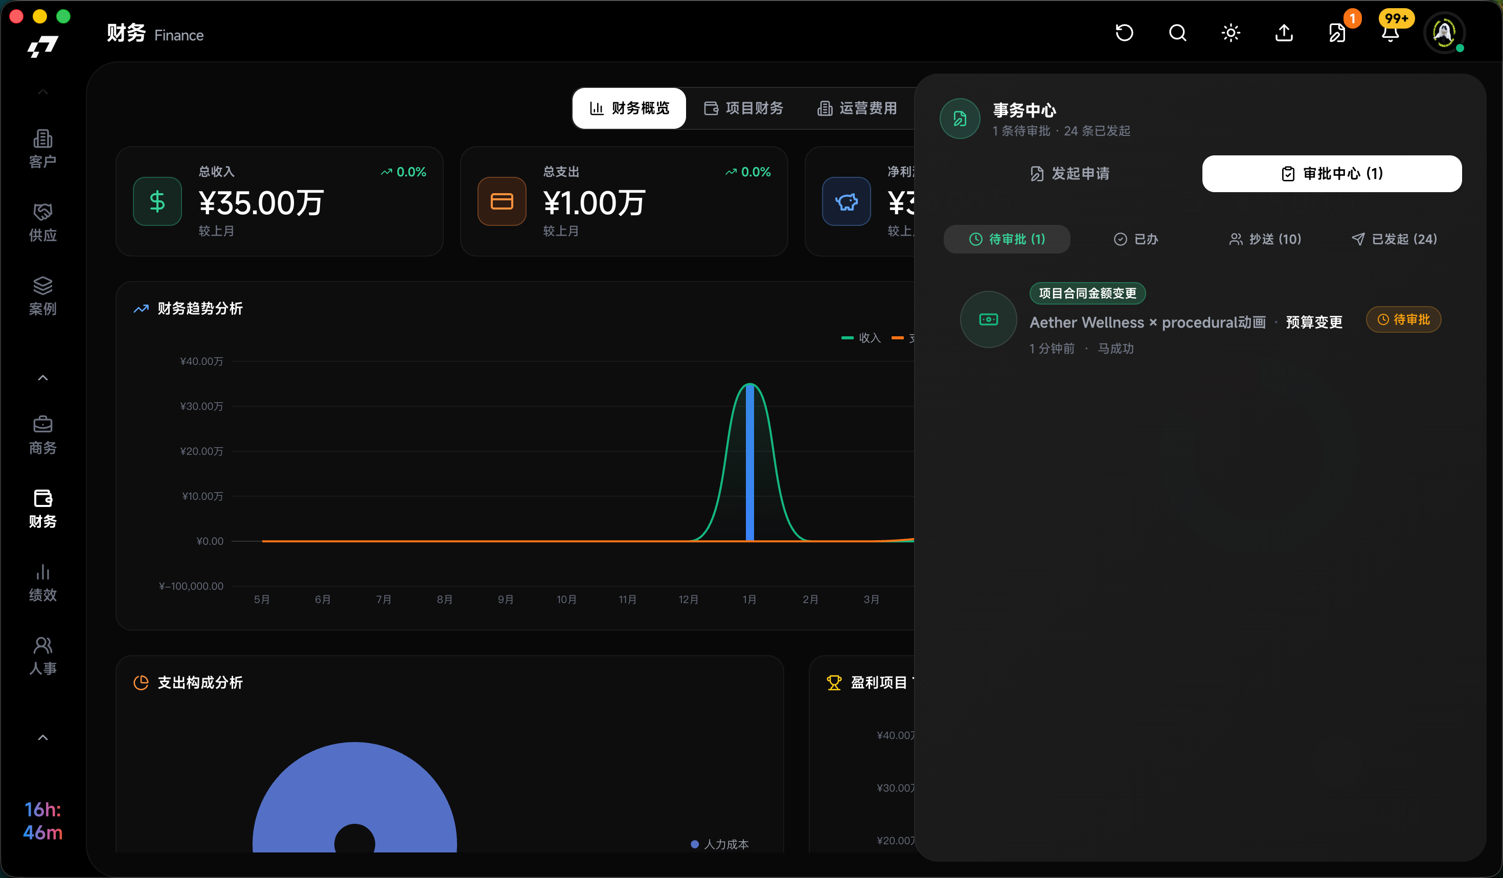Click the 事务中心 panel header icon

[960, 119]
